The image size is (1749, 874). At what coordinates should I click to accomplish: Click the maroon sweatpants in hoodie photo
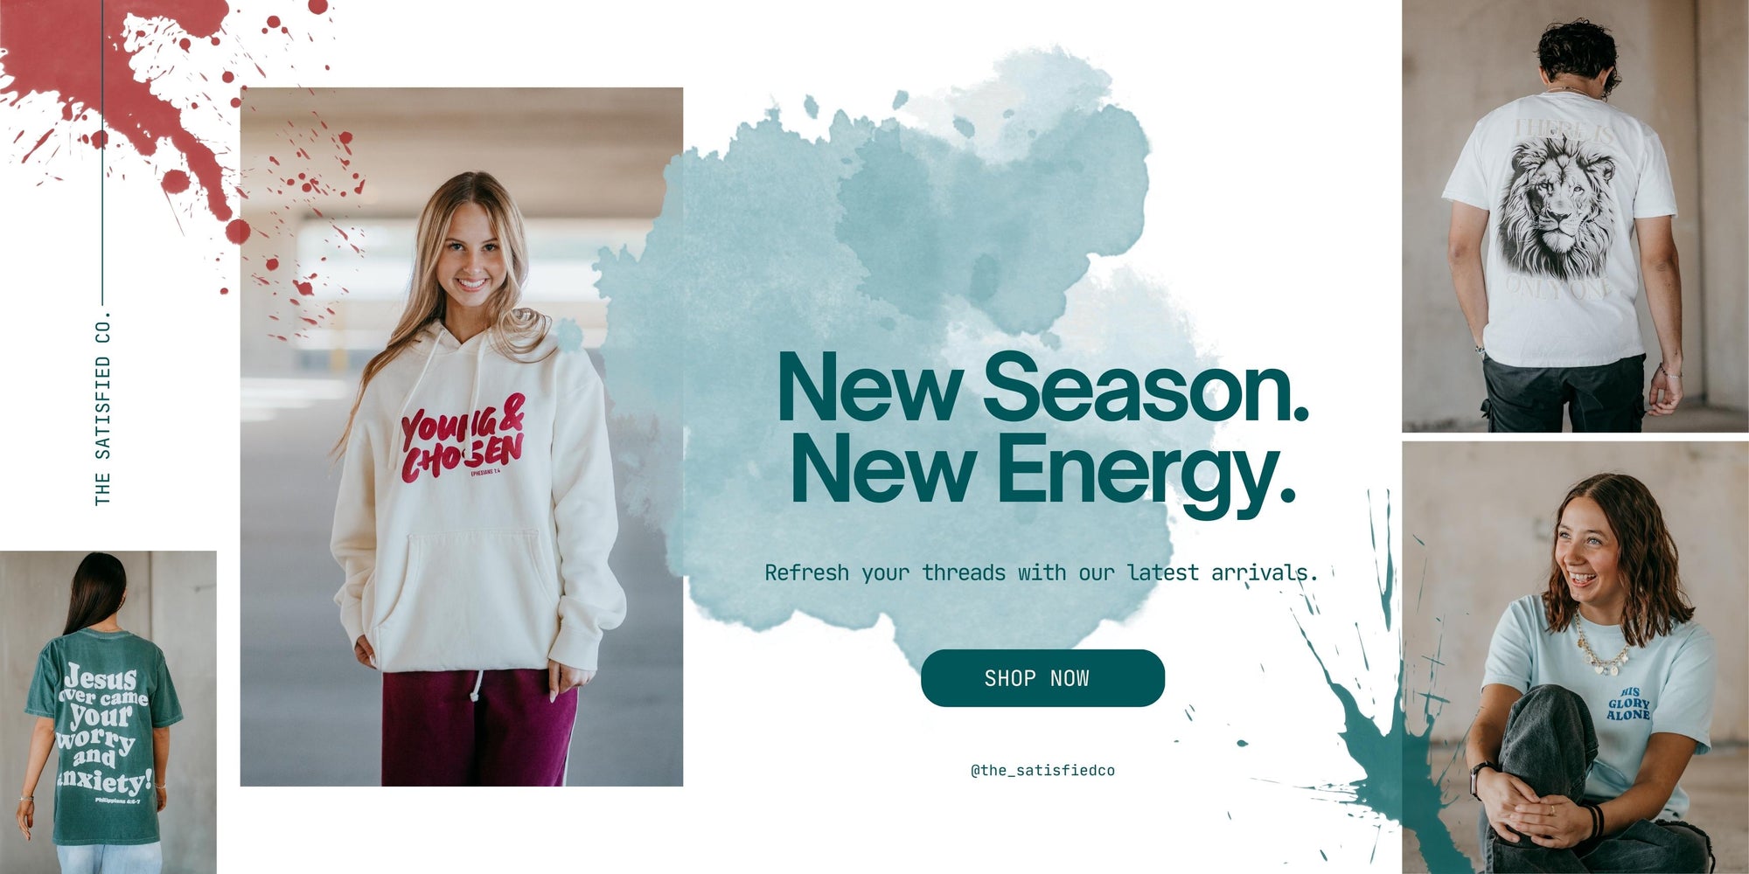tap(479, 729)
